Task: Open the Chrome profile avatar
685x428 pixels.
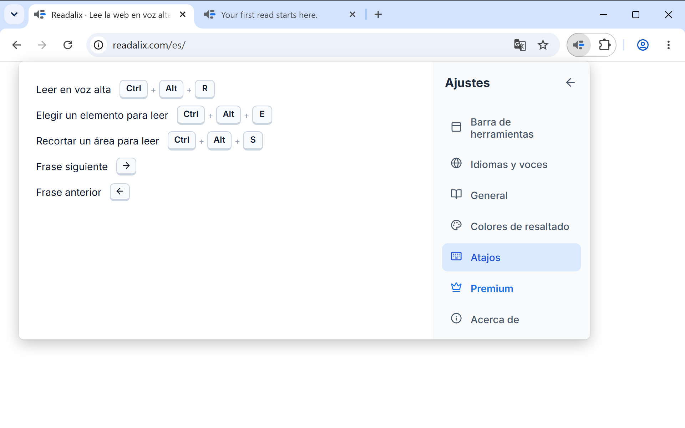Action: coord(643,45)
